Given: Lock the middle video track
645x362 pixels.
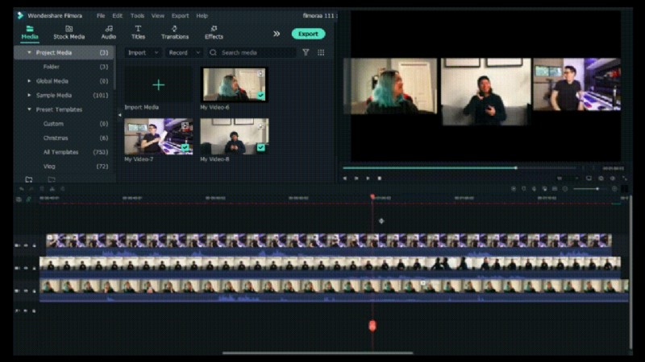Looking at the screenshot, I should (34, 268).
